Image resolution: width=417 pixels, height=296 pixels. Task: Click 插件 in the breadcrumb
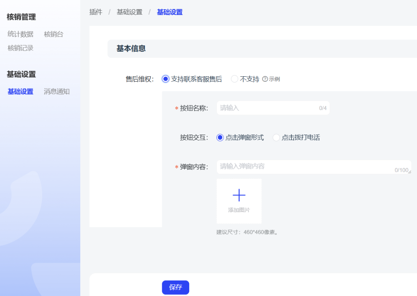[x=96, y=12]
